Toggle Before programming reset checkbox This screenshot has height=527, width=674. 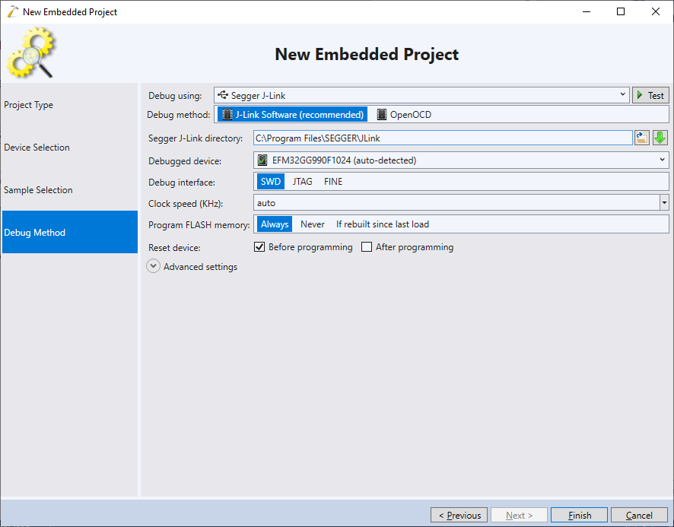[x=259, y=246]
